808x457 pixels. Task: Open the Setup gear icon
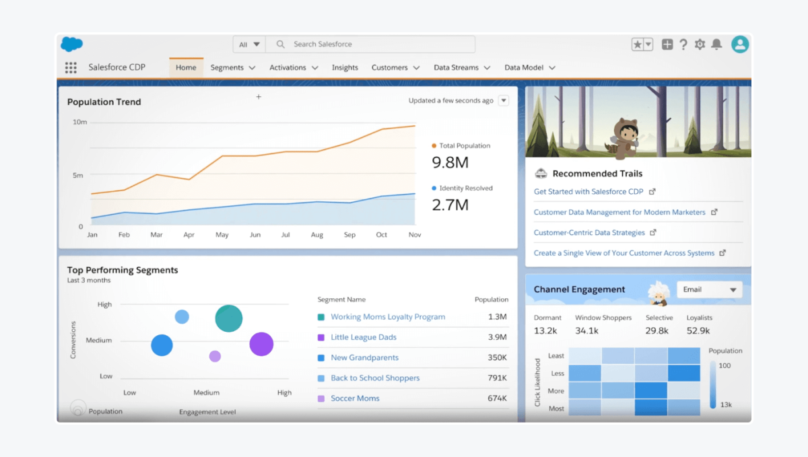(699, 44)
